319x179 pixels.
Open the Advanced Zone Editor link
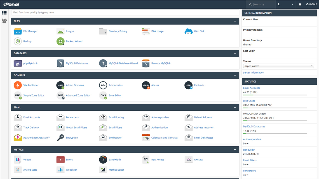point(78,95)
